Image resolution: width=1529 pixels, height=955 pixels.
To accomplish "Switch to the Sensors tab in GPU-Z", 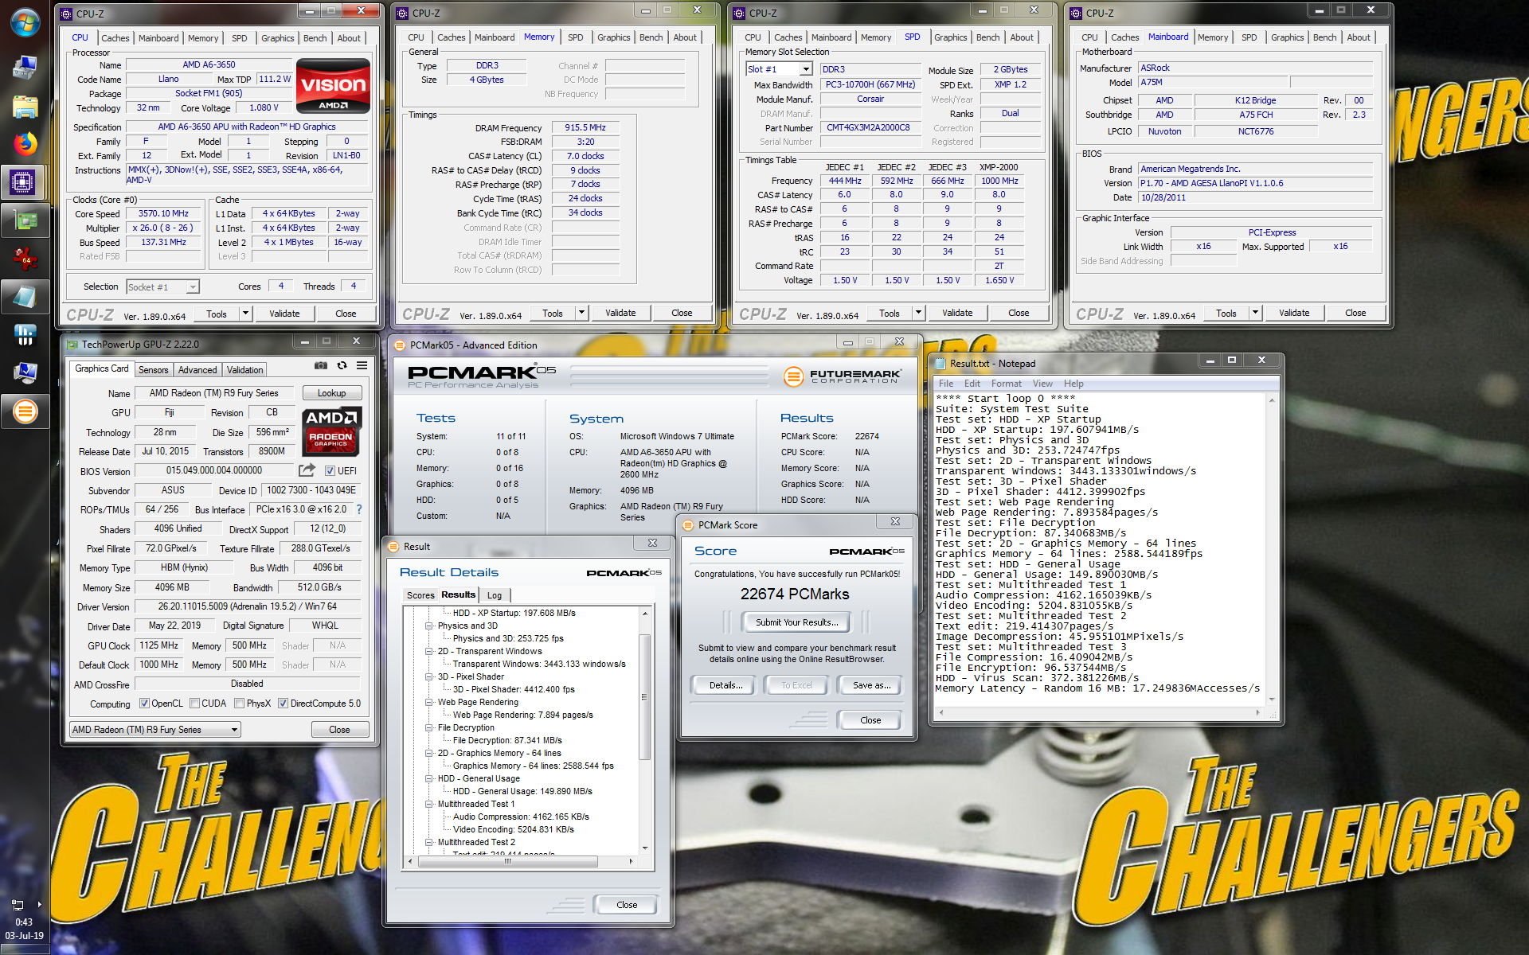I will pos(153,370).
